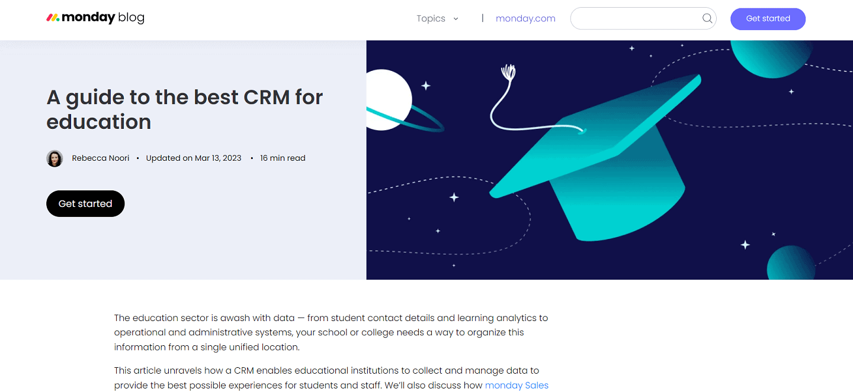
Task: Click the black Get started button below the byline
Action: click(x=85, y=203)
